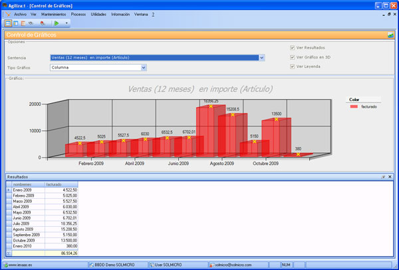
Task: Click the solmicro@solmicro.com status bar entry
Action: point(233,265)
